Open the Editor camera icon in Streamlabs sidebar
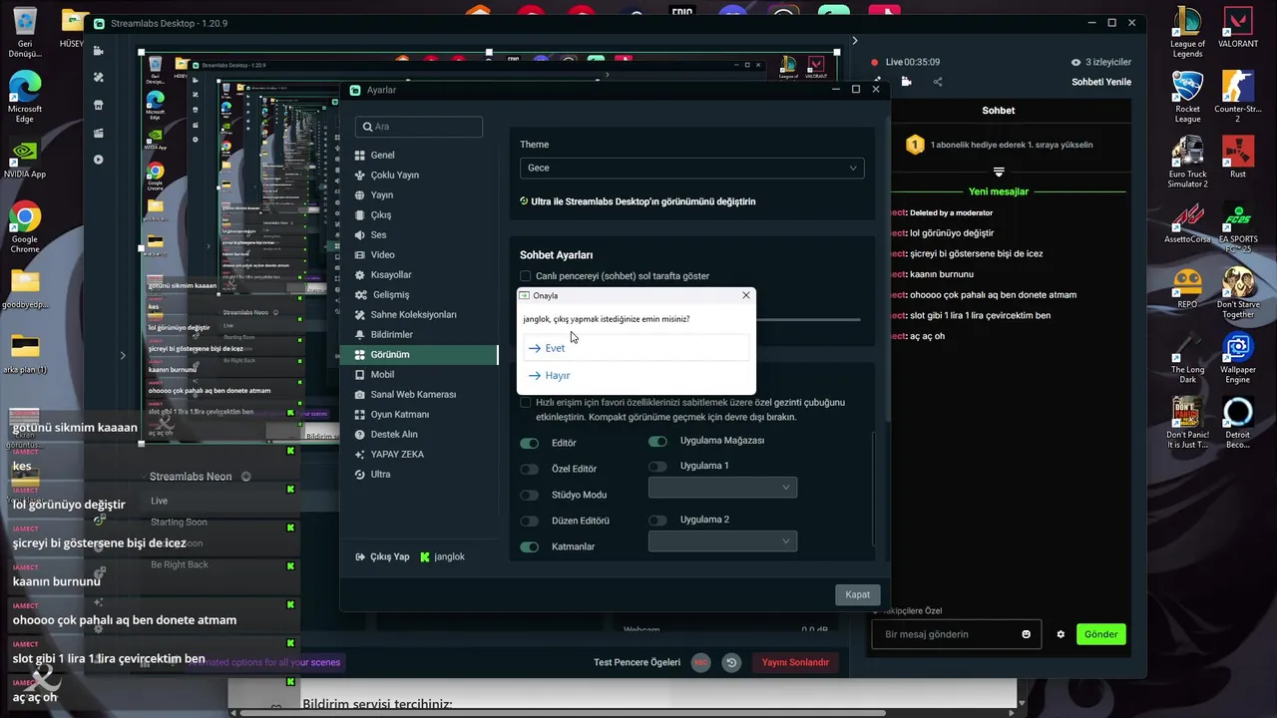 (x=98, y=51)
